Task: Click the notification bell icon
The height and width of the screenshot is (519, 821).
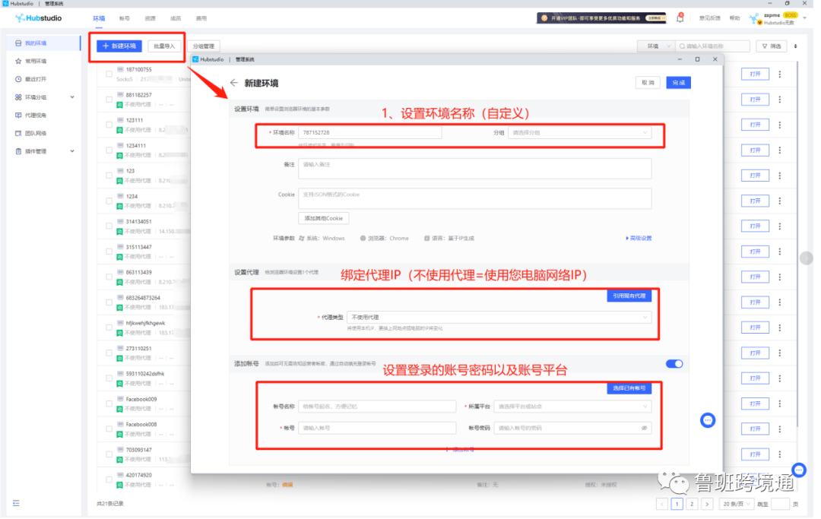Action: click(x=680, y=17)
